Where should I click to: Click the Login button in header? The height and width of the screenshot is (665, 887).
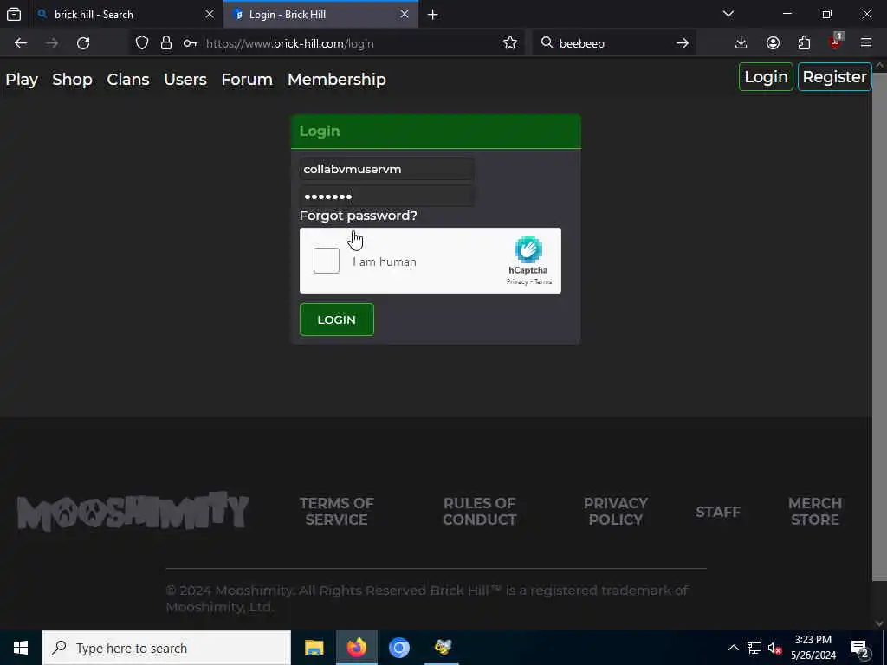tap(766, 77)
